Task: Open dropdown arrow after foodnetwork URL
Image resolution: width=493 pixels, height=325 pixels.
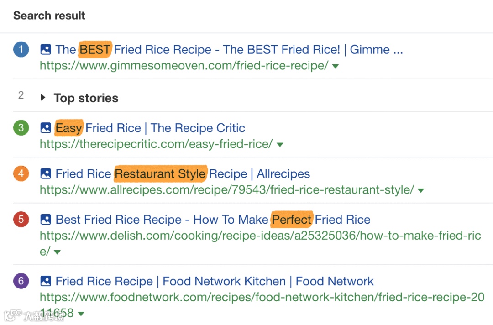Action: pyautogui.click(x=81, y=314)
